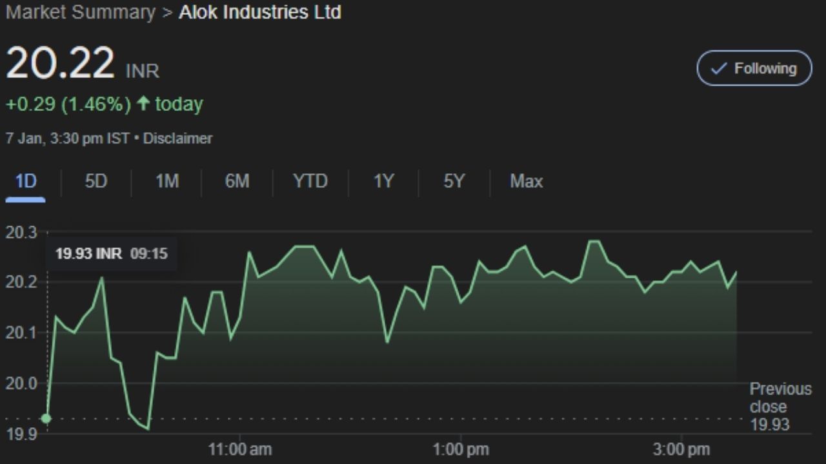The image size is (826, 464).
Task: Open the Market Summary breadcrumb link
Action: (x=81, y=12)
